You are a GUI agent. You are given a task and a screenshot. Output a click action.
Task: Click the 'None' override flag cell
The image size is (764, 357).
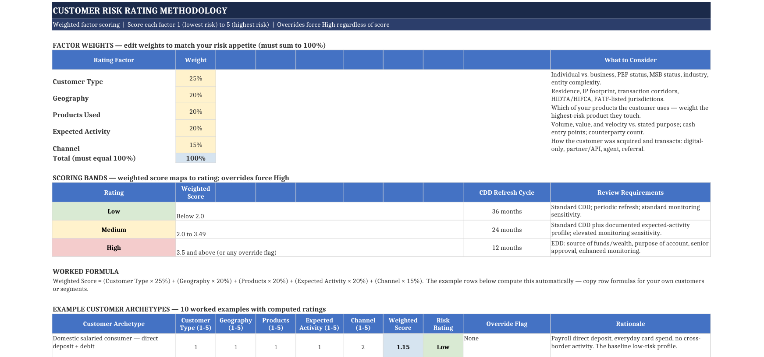507,345
